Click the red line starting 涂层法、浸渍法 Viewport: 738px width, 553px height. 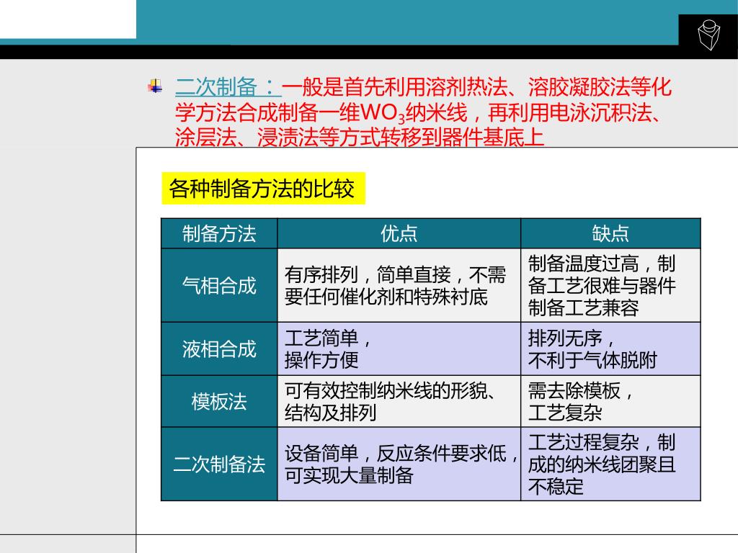(x=360, y=137)
